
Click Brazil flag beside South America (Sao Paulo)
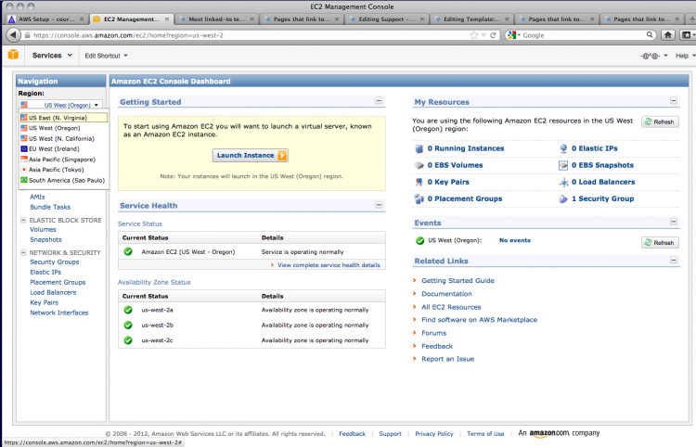[24, 180]
